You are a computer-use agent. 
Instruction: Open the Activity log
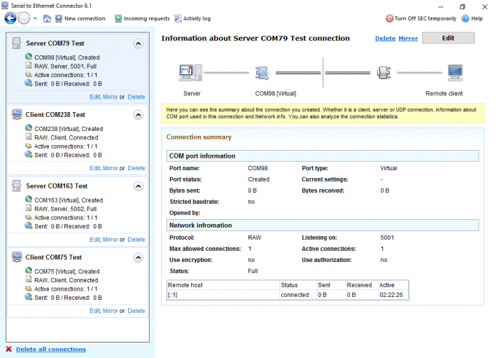(x=192, y=18)
